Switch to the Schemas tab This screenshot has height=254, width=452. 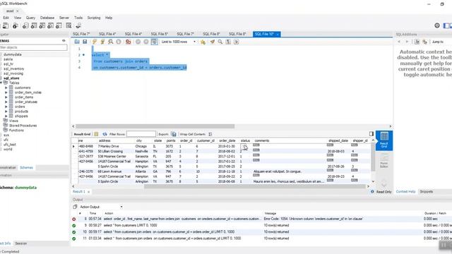(26, 168)
